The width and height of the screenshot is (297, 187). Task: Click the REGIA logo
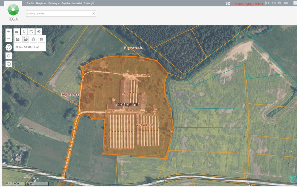coord(13,12)
